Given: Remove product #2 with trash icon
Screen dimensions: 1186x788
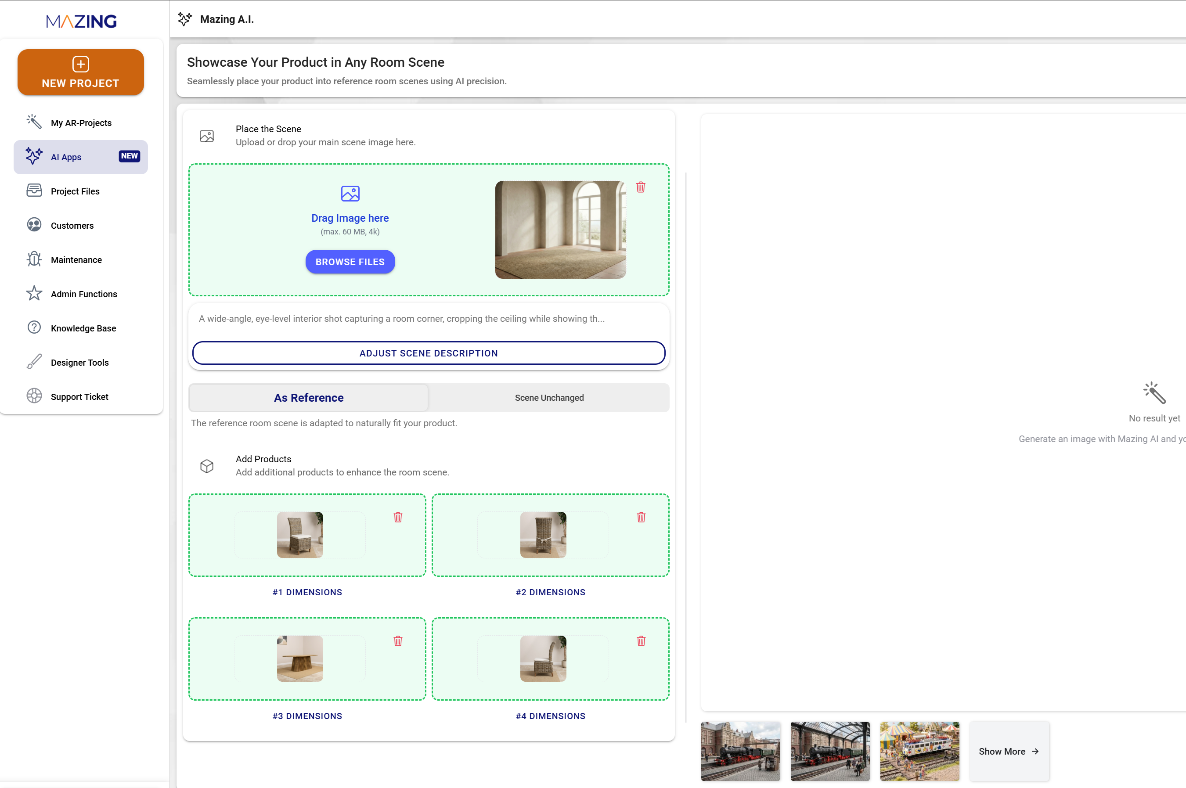Looking at the screenshot, I should point(641,517).
